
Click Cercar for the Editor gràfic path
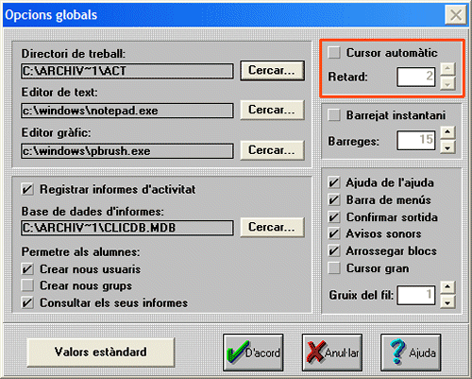(272, 150)
